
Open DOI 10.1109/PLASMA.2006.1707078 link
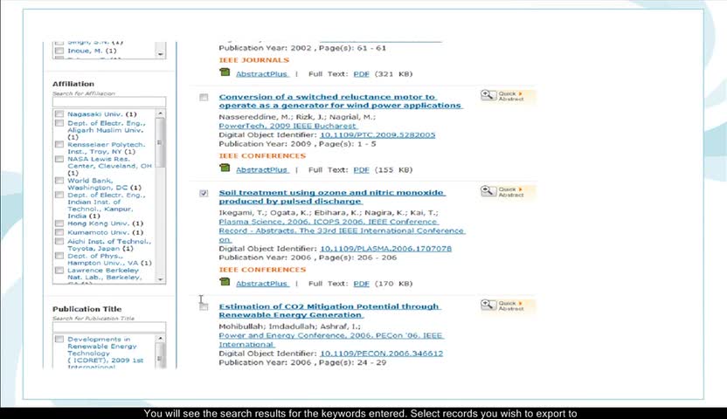pyautogui.click(x=385, y=249)
